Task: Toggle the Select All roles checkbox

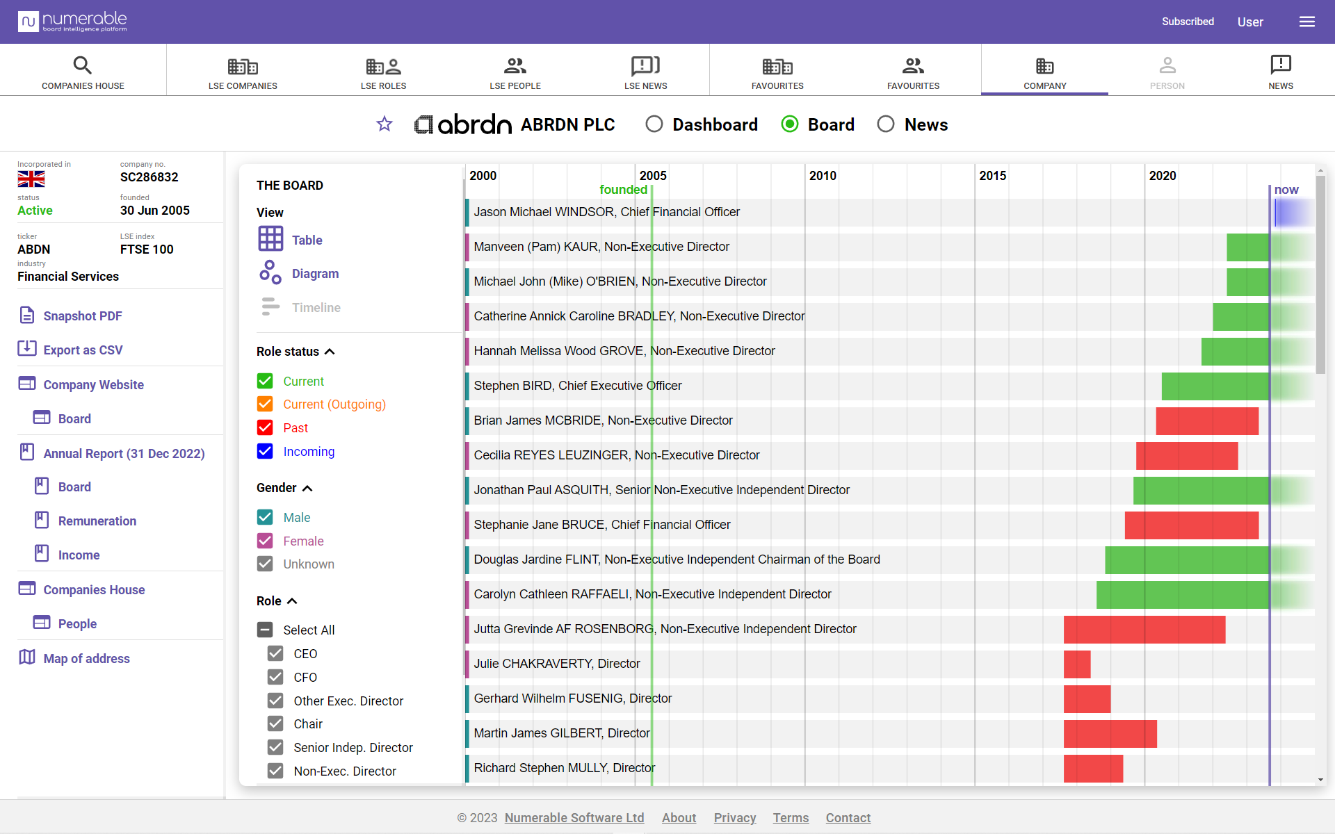Action: pyautogui.click(x=265, y=630)
